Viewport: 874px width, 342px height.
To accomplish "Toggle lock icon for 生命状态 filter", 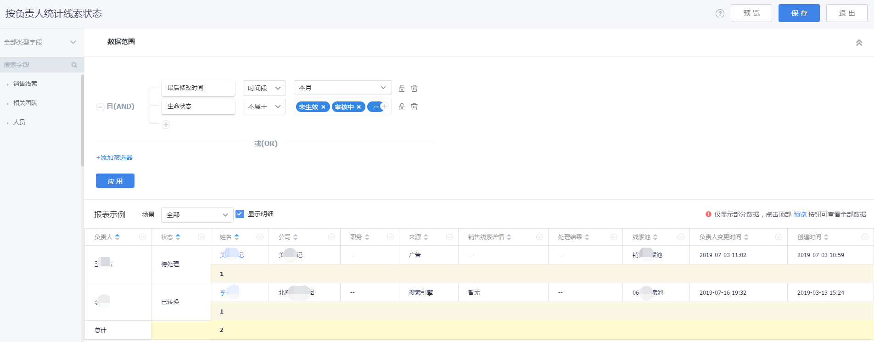I will point(402,107).
